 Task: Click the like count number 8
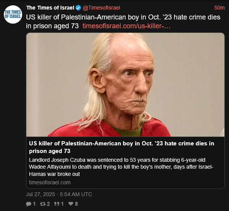pos(76,204)
